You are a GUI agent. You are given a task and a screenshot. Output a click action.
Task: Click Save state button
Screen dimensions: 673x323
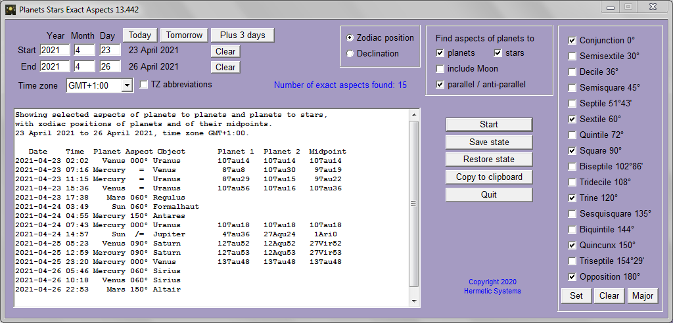[x=489, y=142]
